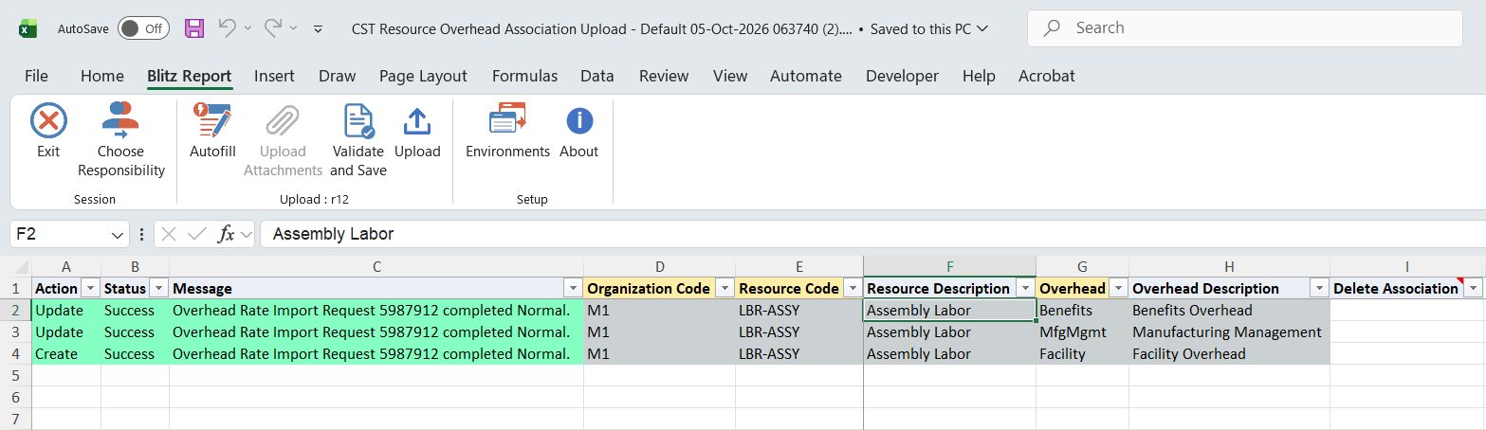1486x430 pixels.
Task: Open the Status column filter dropdown
Action: [159, 288]
